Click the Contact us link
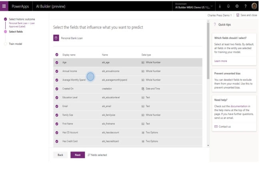The width and height of the screenshot is (260, 173). point(225,127)
